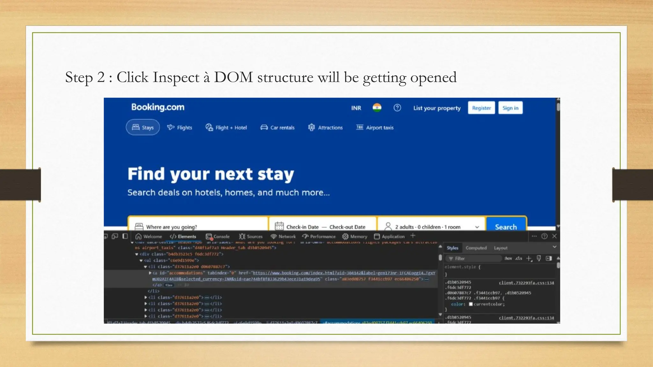Open the client.732293fa.css:134 source link

[526, 283]
